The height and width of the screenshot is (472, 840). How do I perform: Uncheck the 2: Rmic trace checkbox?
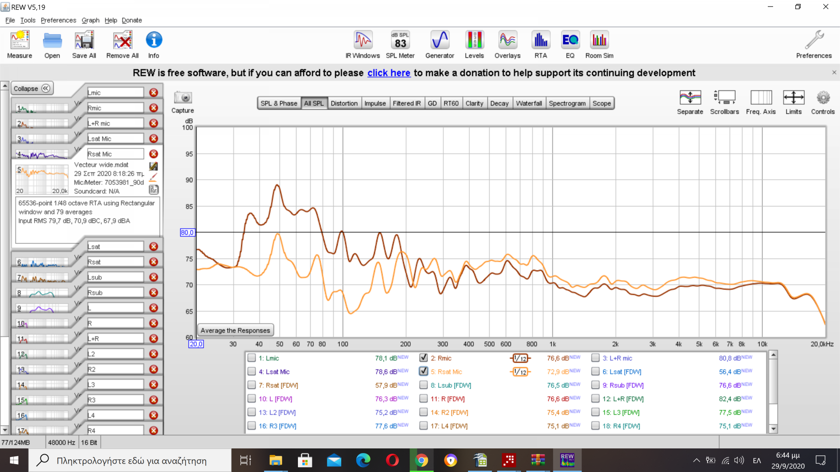423,358
